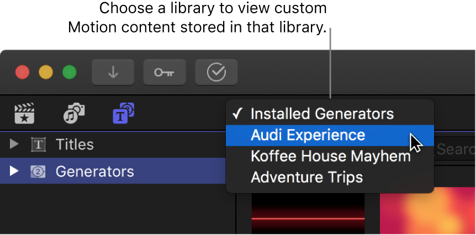
Task: Pick Koffee House Mayhem library
Action: (330, 156)
